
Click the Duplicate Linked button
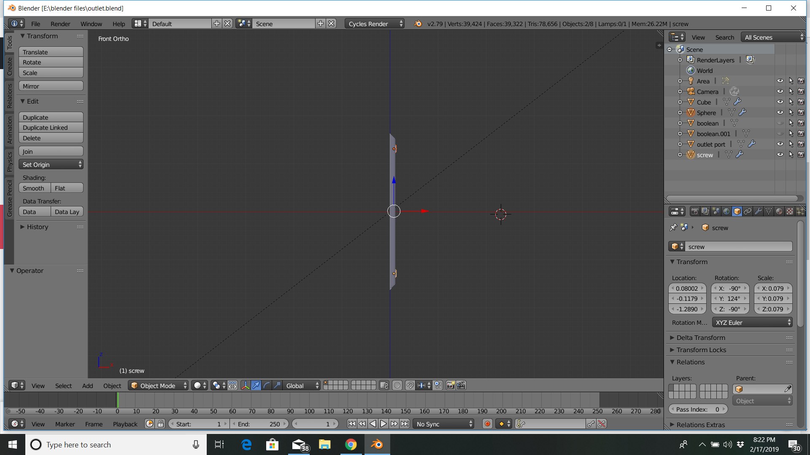[51, 127]
